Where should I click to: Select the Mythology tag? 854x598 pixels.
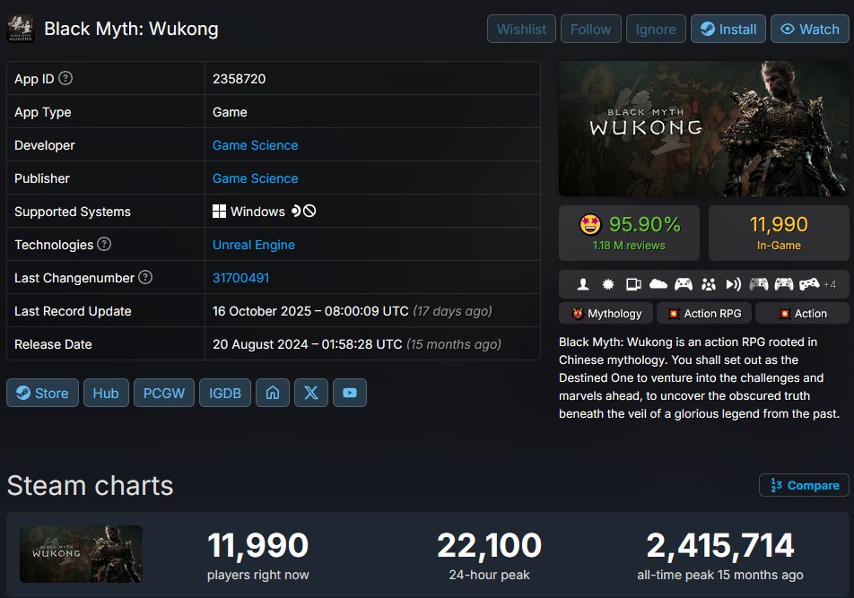606,314
